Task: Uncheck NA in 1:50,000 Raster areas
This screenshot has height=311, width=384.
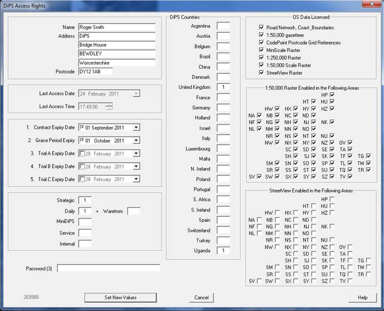Action: coord(259,115)
